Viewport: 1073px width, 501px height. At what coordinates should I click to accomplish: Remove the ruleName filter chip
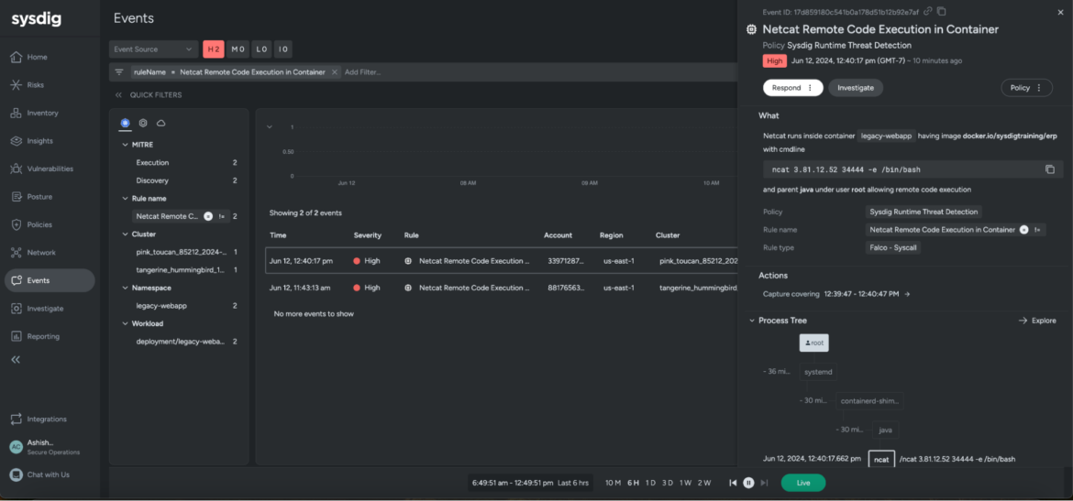coord(335,71)
